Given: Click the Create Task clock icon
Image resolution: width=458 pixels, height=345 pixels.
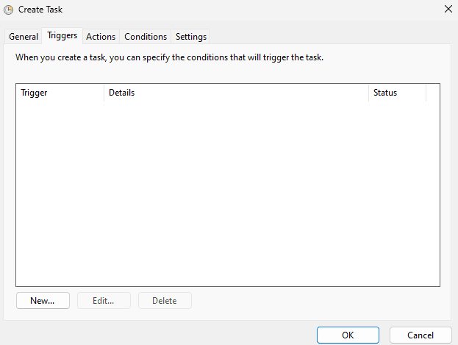Looking at the screenshot, I should tap(9, 10).
